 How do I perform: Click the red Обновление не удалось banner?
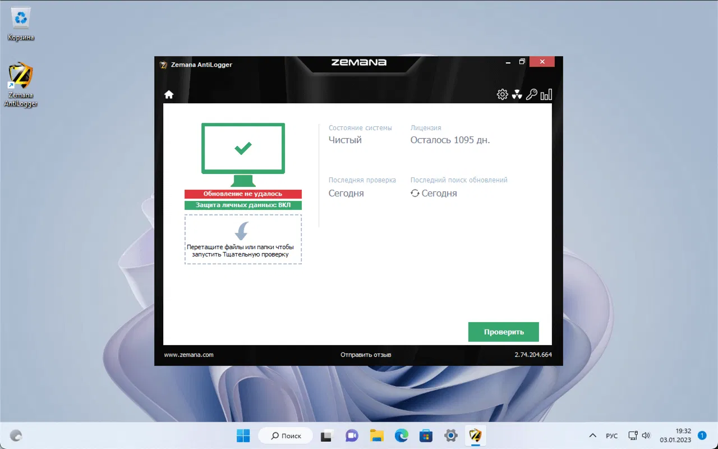243,194
